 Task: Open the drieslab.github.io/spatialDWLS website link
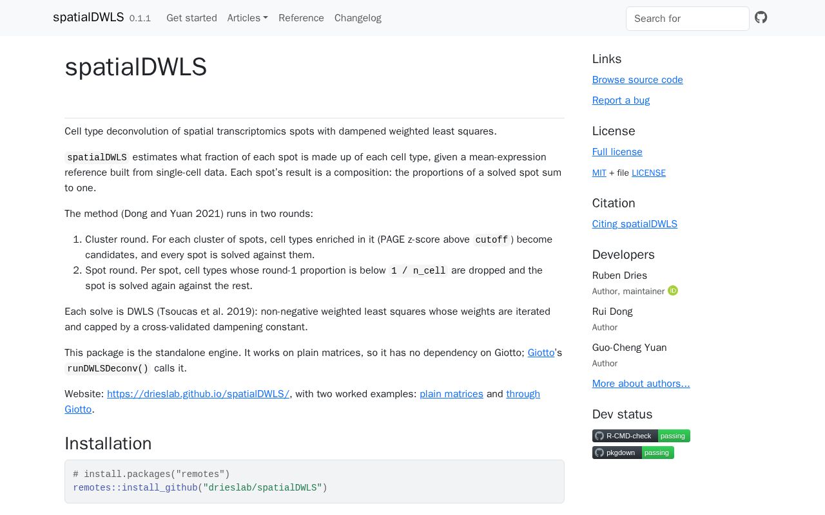199,394
